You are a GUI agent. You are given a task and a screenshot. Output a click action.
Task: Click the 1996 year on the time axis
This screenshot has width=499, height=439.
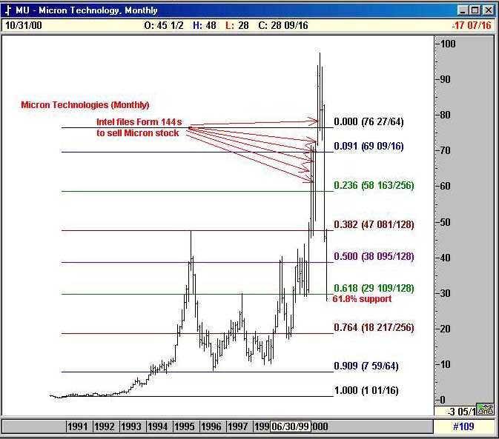211,426
